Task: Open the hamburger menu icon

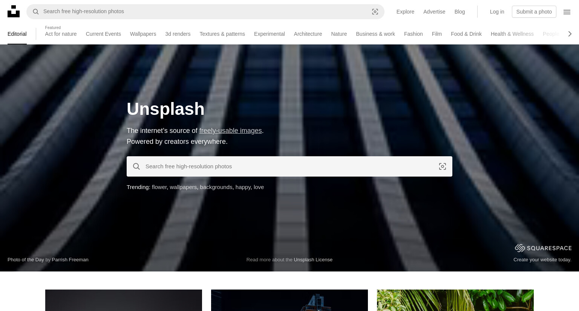Action: [x=567, y=12]
